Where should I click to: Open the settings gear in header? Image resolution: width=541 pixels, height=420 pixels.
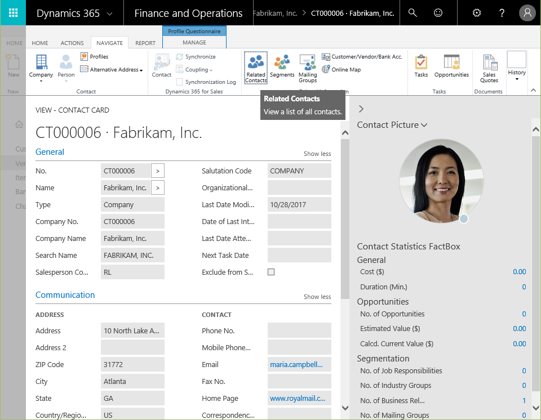[x=477, y=13]
